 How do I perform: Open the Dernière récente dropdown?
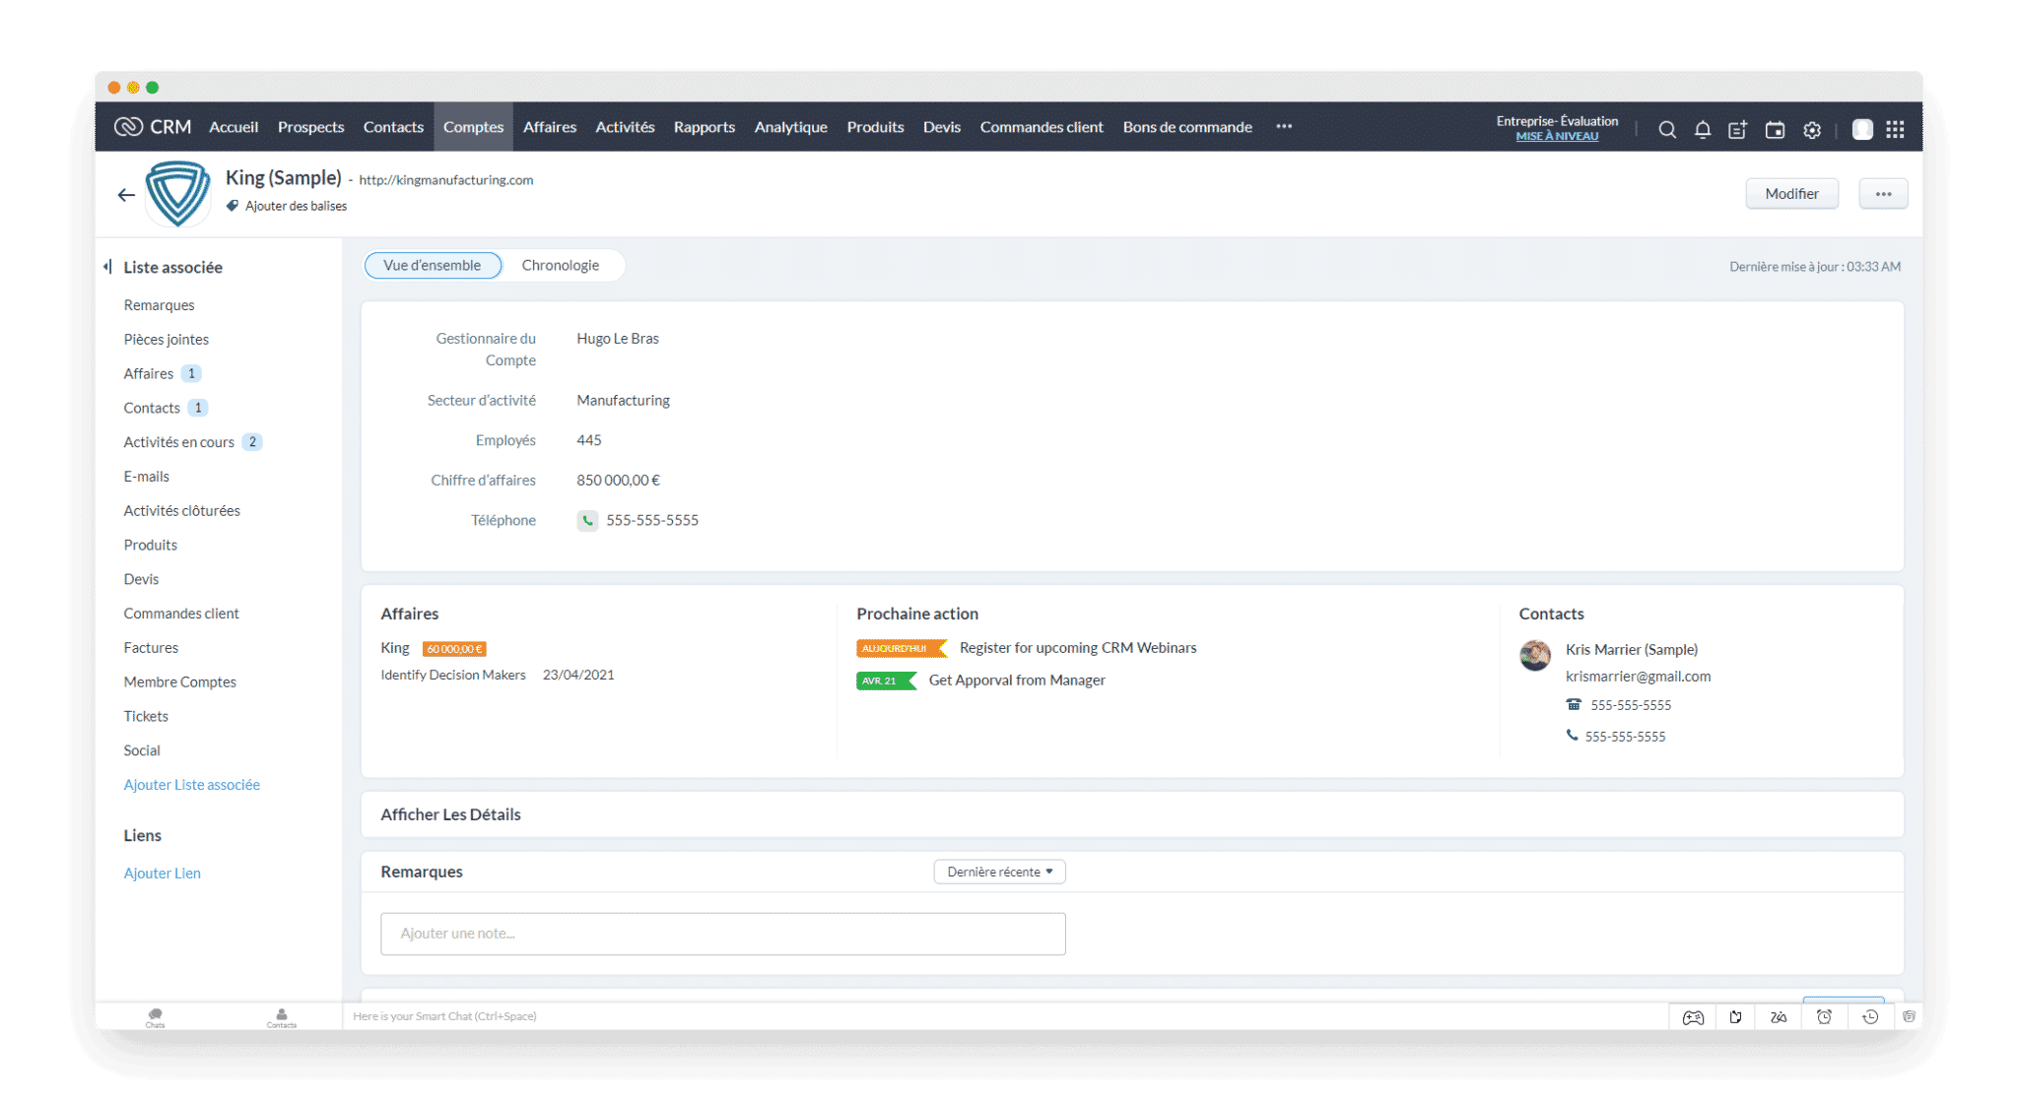(998, 872)
